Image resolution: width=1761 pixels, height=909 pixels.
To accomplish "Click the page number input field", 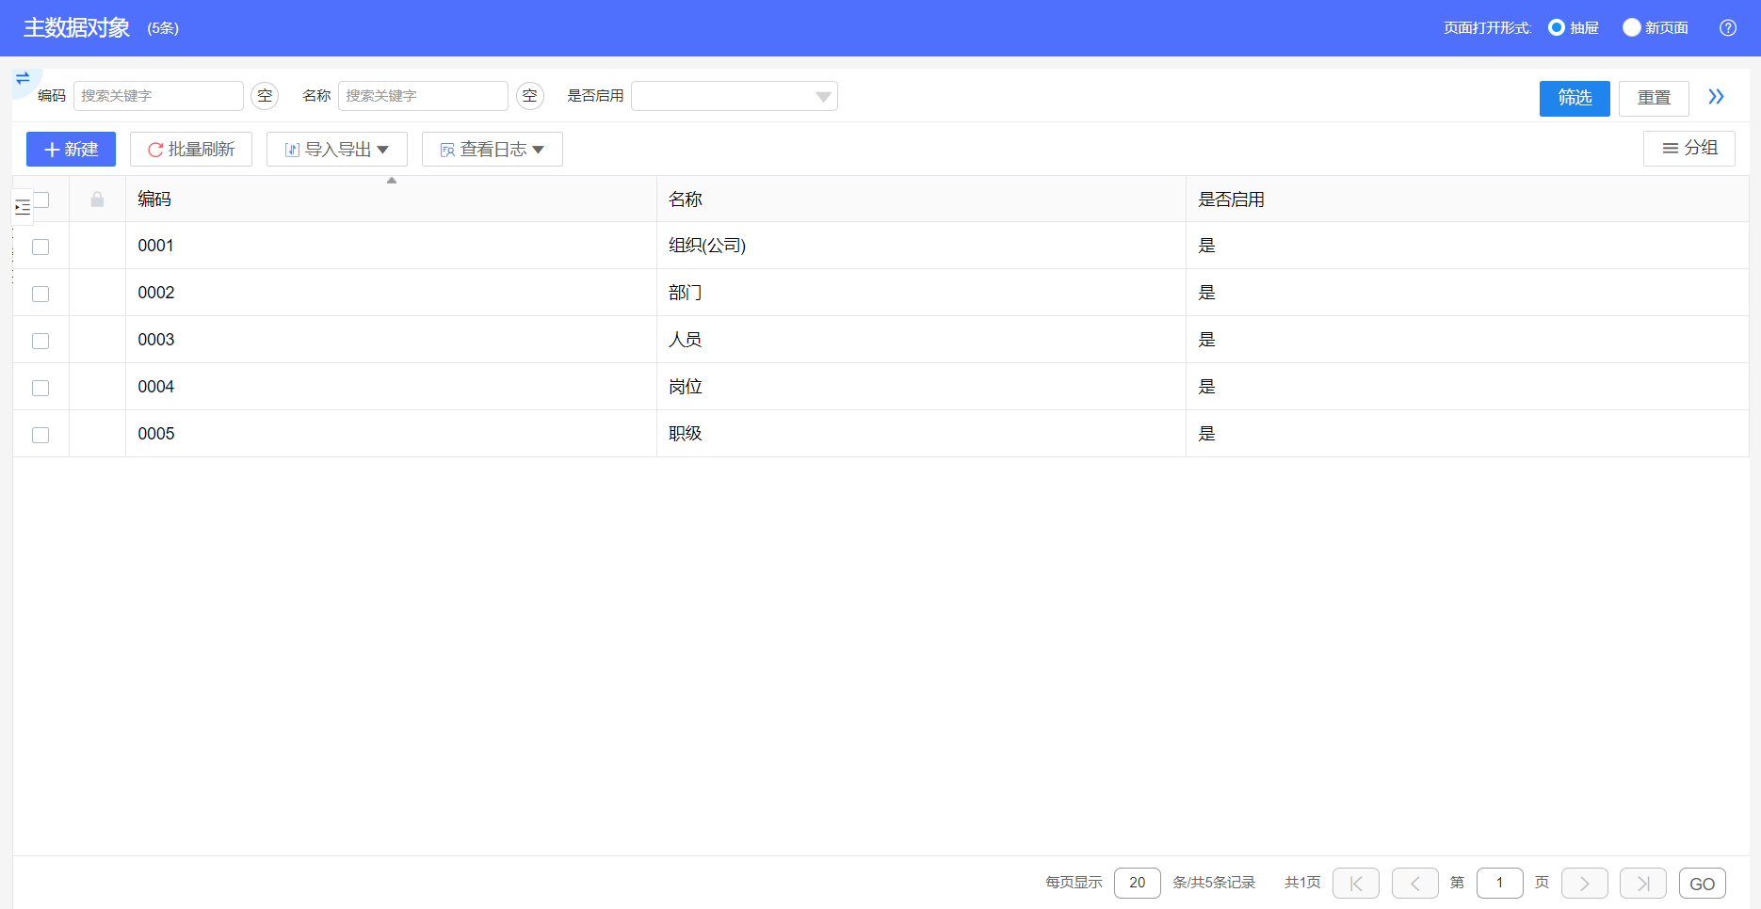I will coord(1500,883).
